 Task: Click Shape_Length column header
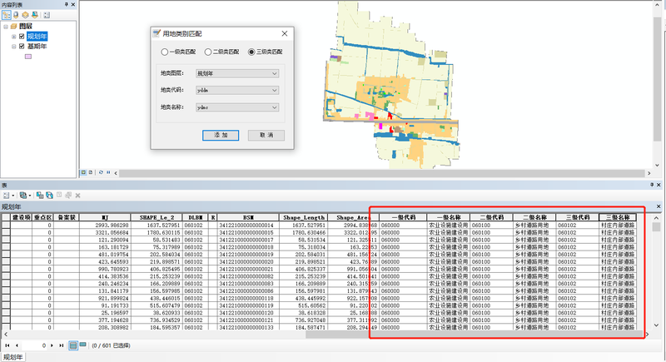click(x=303, y=217)
